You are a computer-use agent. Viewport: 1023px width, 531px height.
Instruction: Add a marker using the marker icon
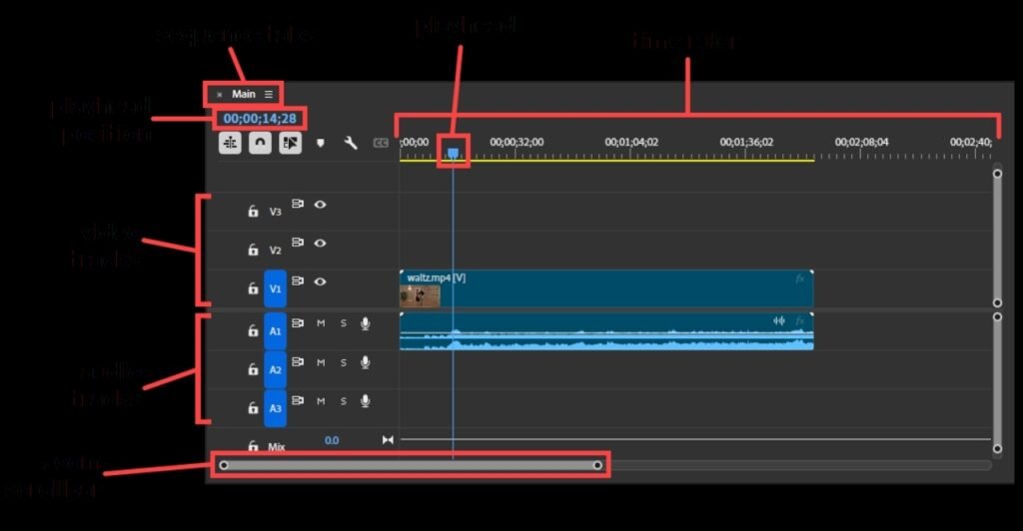coord(321,143)
